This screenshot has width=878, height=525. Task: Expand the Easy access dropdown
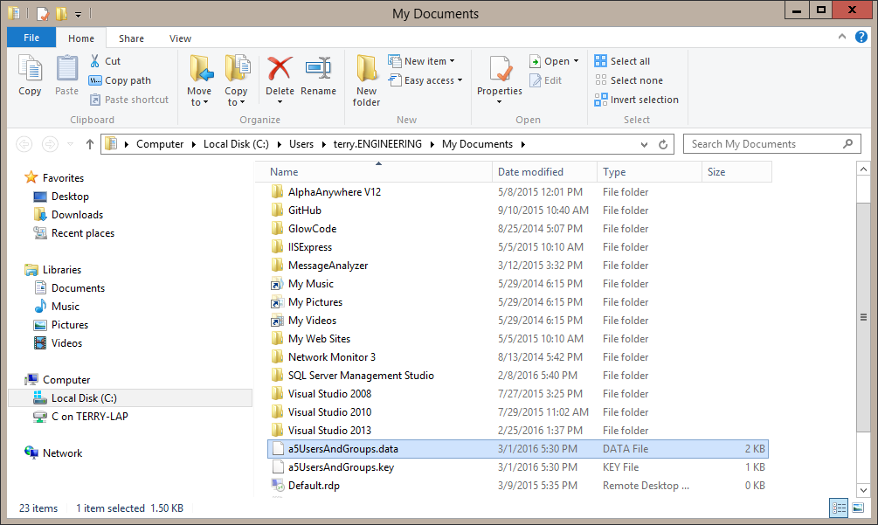point(460,80)
